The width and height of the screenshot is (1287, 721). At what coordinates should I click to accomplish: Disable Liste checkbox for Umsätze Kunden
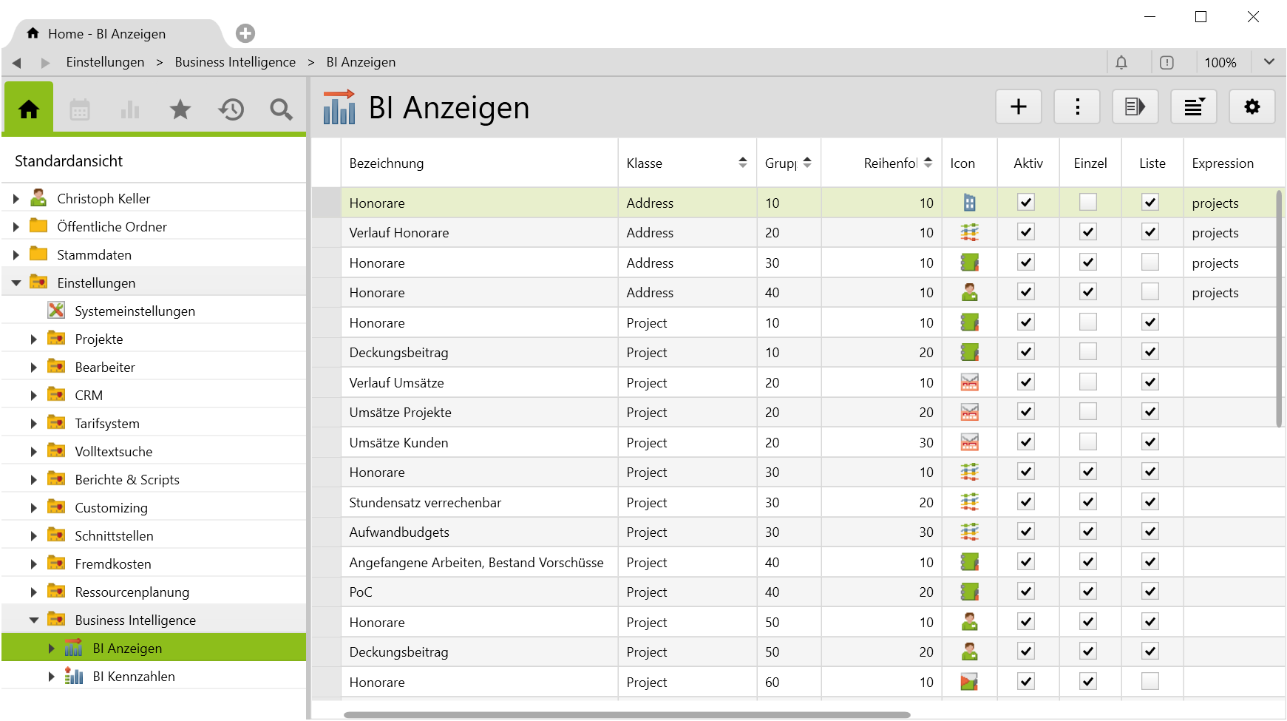(x=1150, y=442)
